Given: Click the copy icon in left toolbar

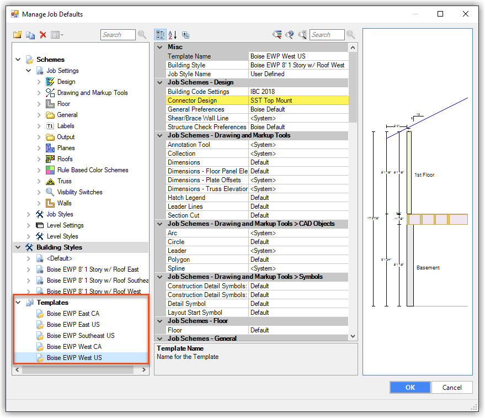Looking at the screenshot, I should click(x=30, y=35).
